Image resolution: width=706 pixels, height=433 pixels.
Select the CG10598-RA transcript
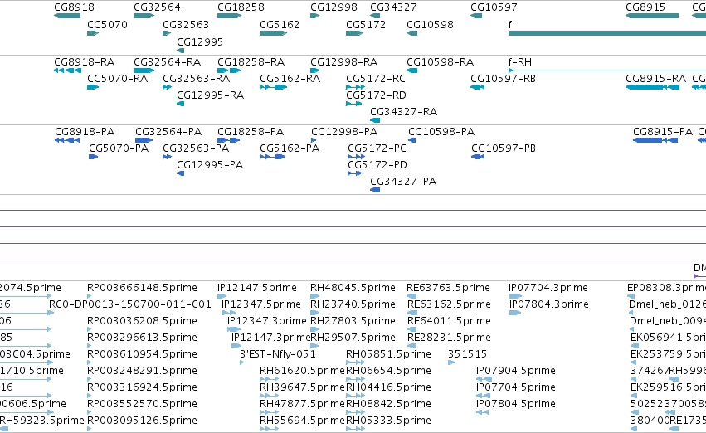[x=441, y=62]
